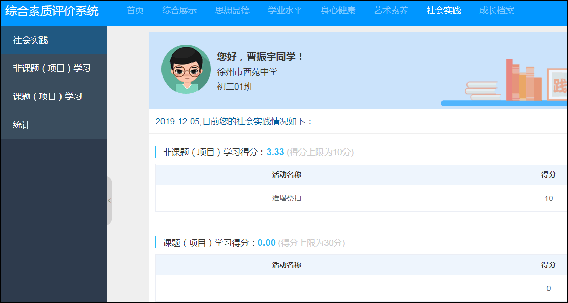Image resolution: width=568 pixels, height=303 pixels.
Task: Click the note 得分上限为30分
Action: [312, 243]
